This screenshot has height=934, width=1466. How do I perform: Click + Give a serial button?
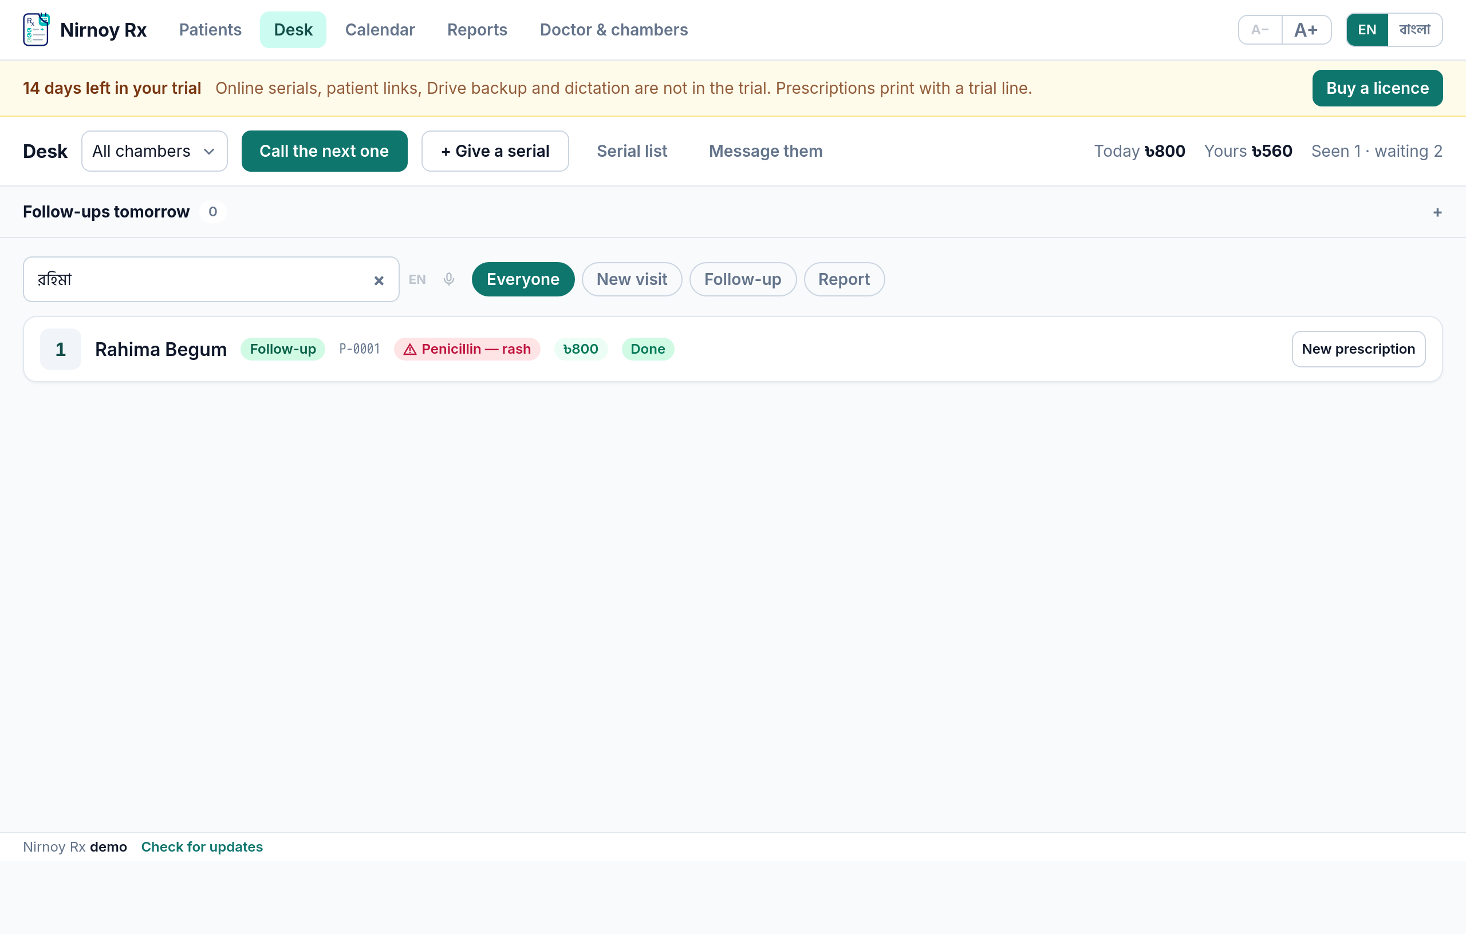[495, 151]
